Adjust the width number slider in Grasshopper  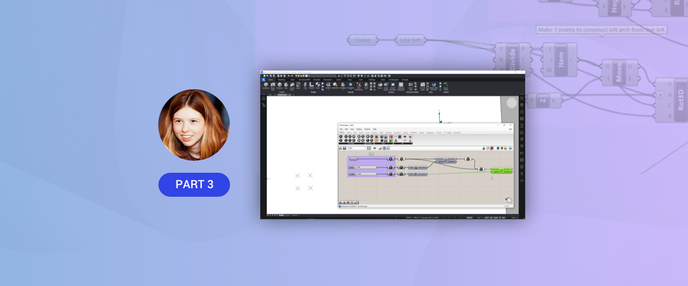pos(363,168)
